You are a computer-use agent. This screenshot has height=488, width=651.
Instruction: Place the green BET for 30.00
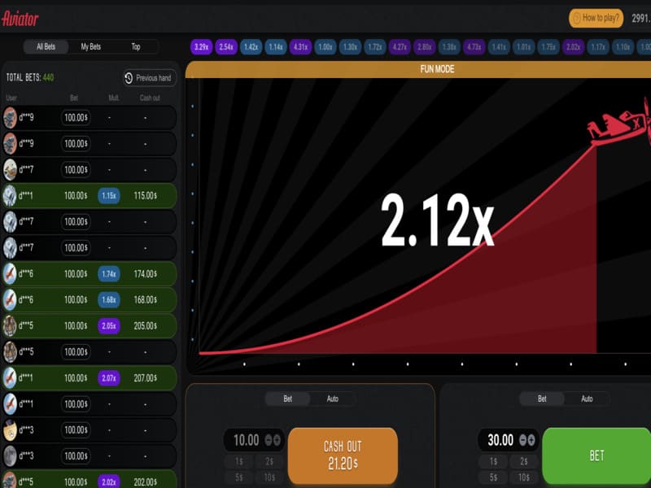pos(597,455)
